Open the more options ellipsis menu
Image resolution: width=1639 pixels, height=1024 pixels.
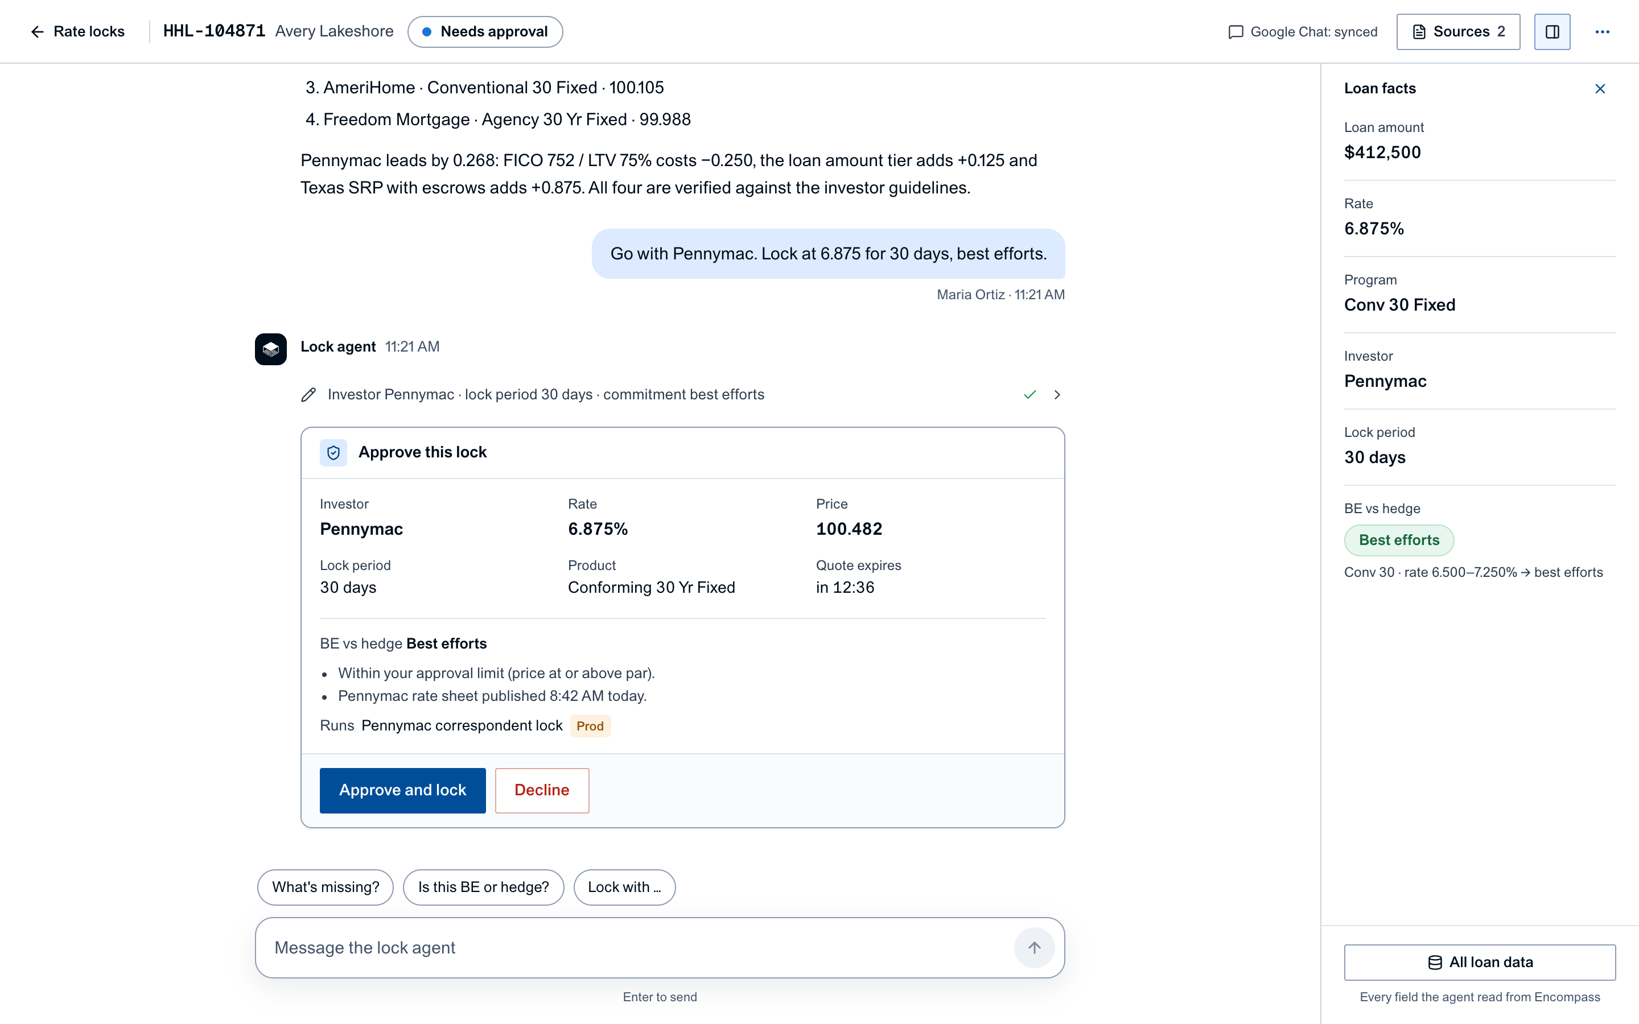click(1603, 32)
